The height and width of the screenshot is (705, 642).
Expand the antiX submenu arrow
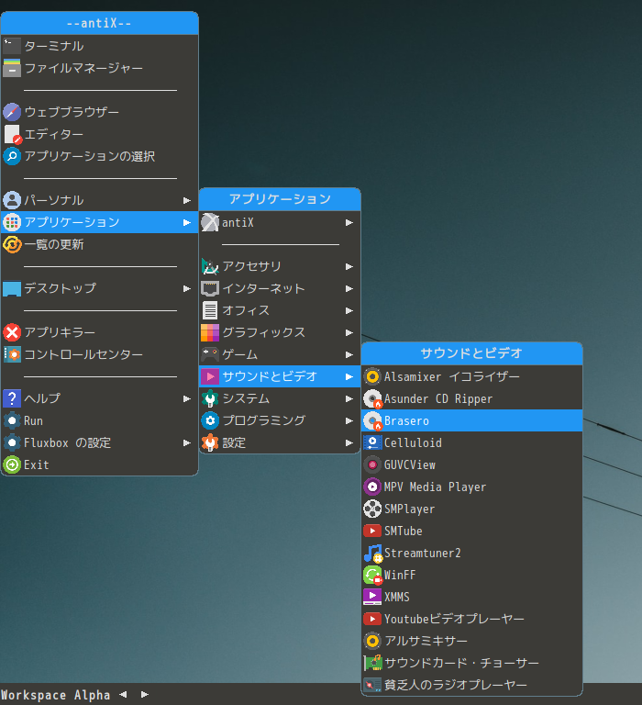click(x=349, y=222)
